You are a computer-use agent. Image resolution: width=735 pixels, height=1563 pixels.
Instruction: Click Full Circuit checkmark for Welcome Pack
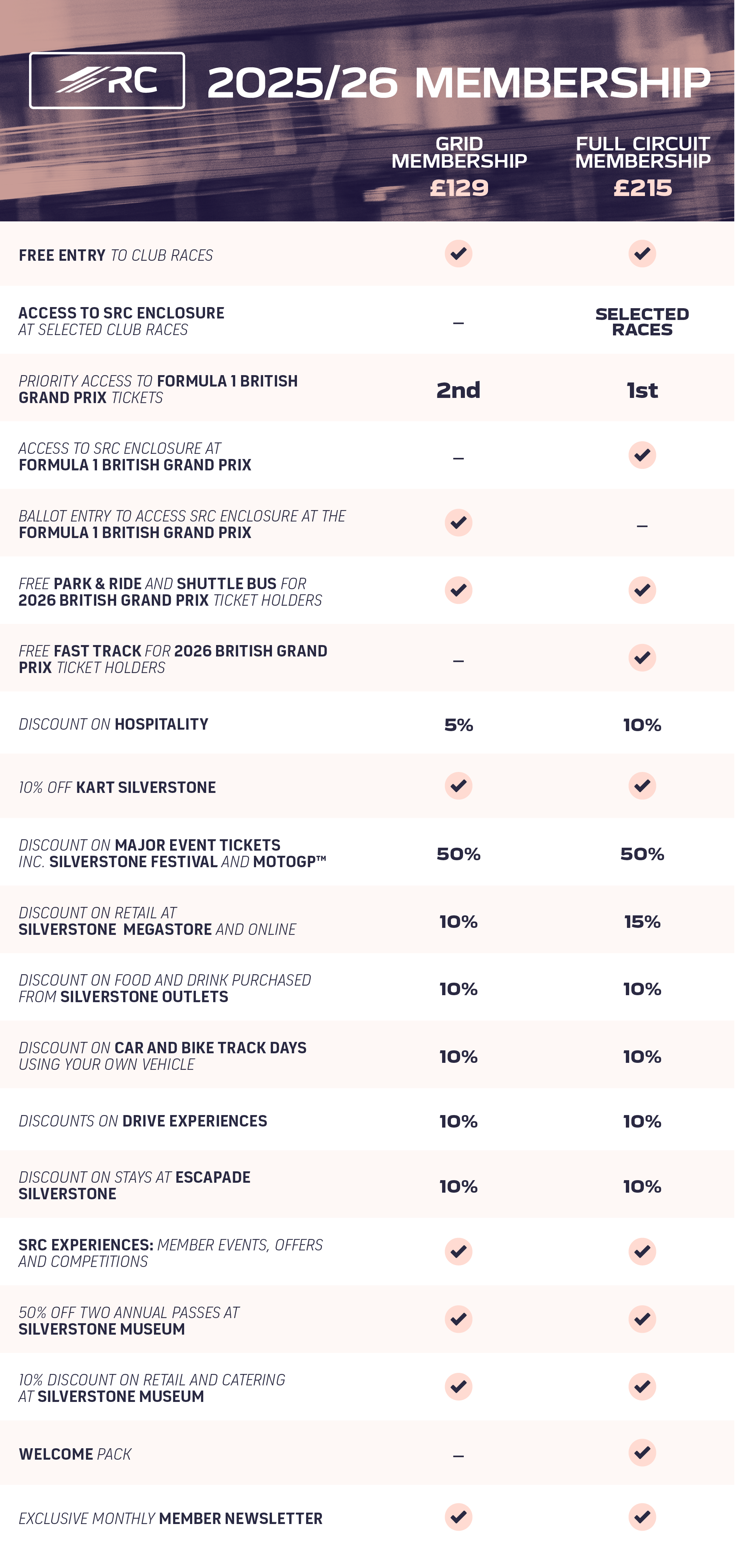642,1453
